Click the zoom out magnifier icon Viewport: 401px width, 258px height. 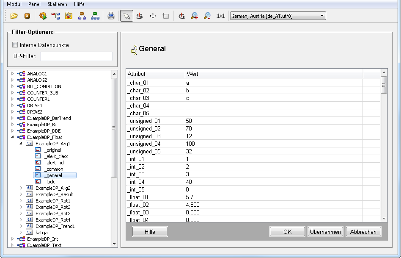coord(207,16)
